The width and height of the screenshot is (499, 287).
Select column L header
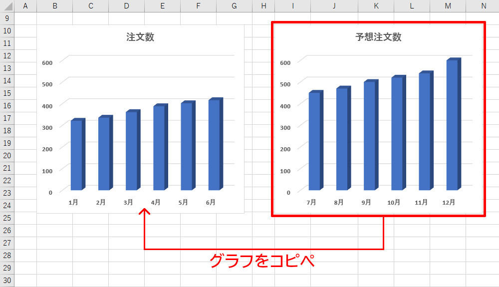tap(412, 5)
